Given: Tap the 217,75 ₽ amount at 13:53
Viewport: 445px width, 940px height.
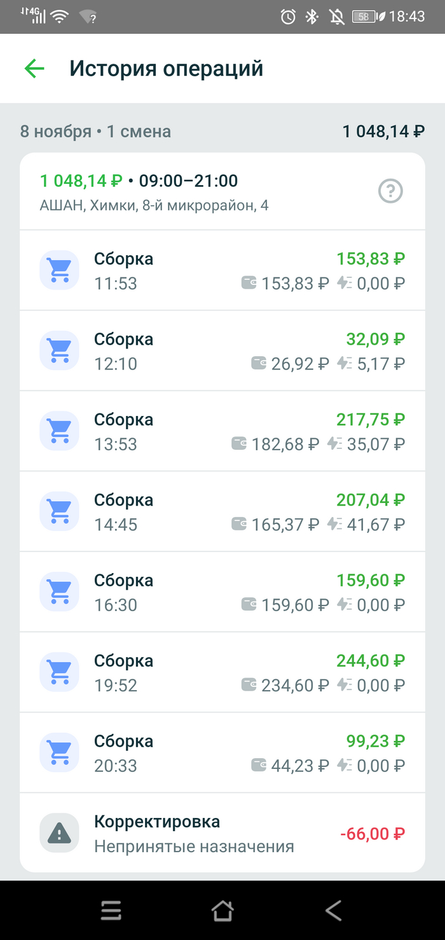Looking at the screenshot, I should (370, 420).
